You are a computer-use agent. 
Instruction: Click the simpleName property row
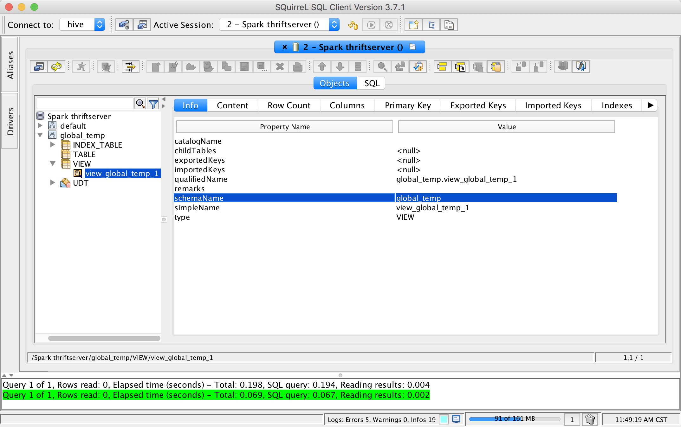[x=395, y=207]
